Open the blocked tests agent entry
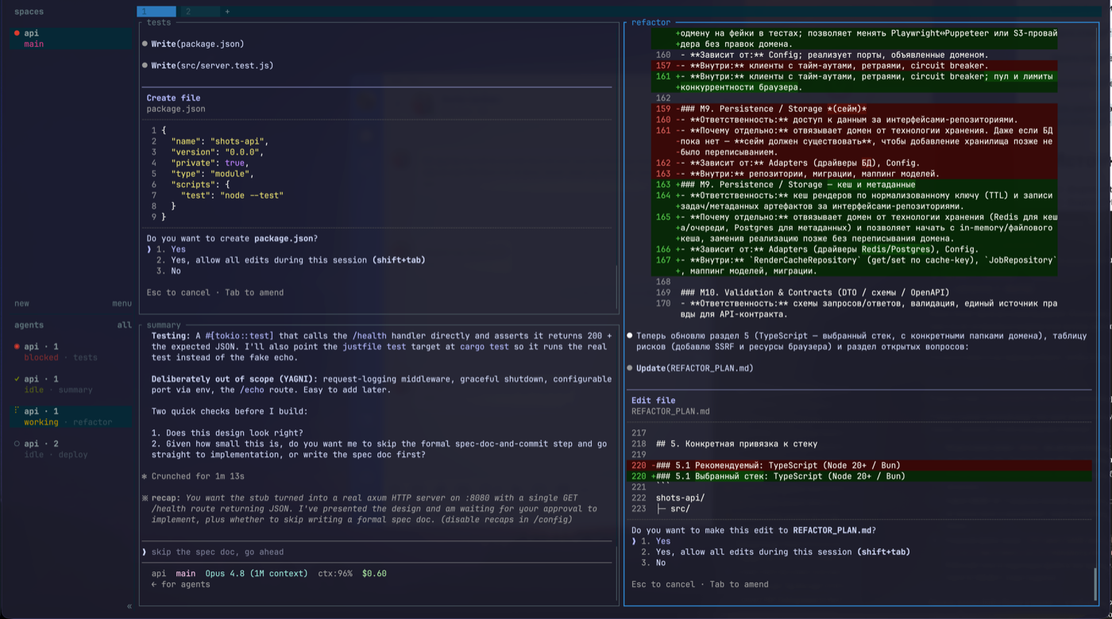 tap(71, 352)
